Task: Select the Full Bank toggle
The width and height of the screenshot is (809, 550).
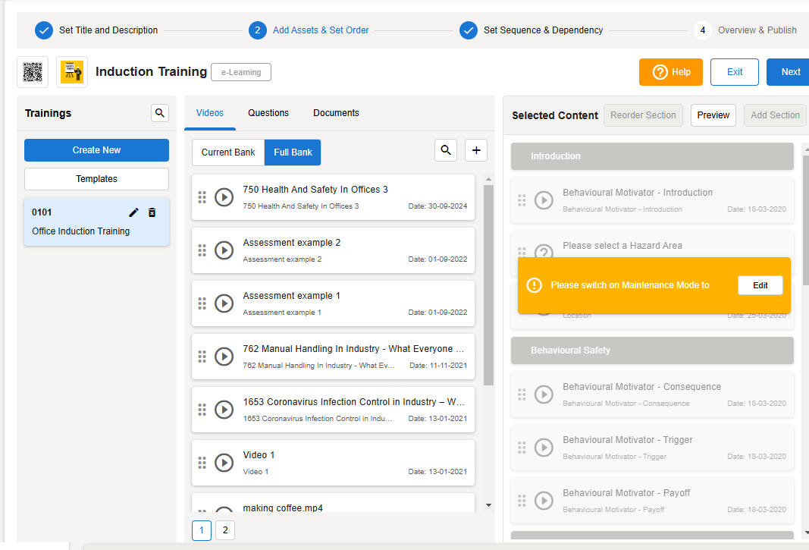Action: pos(293,152)
